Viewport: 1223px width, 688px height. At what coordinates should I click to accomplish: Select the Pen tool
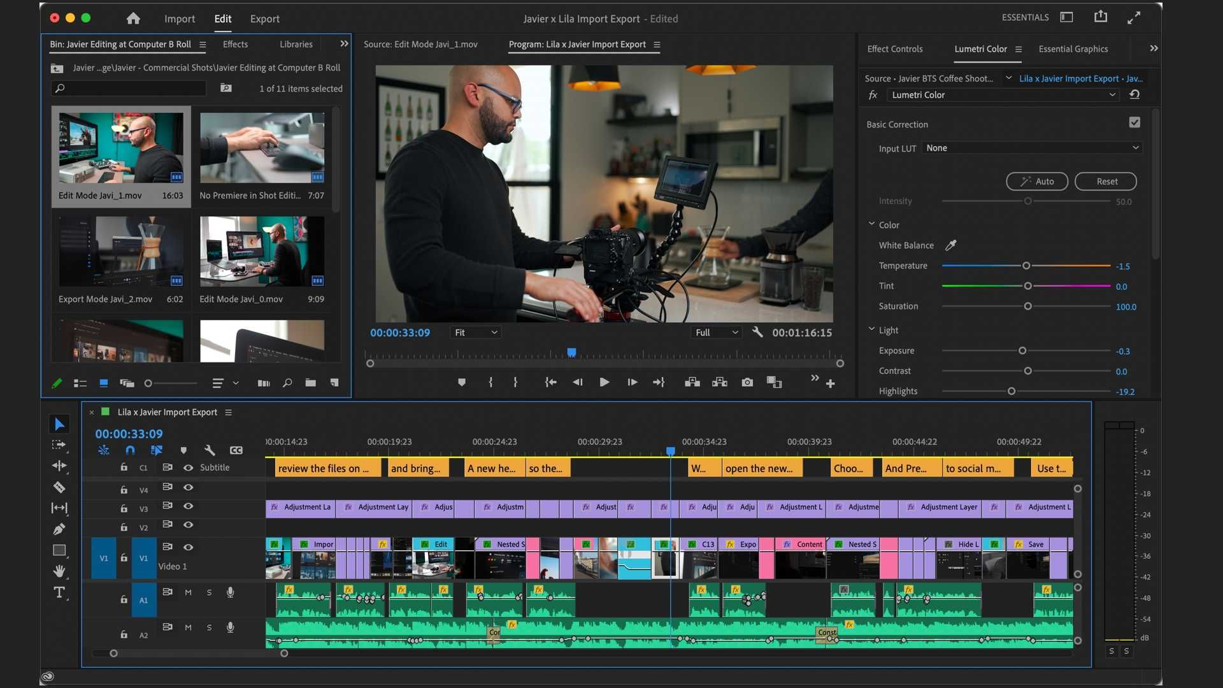[59, 529]
